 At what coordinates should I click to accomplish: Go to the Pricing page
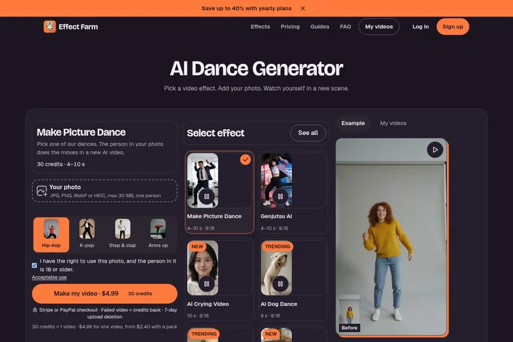coord(290,27)
